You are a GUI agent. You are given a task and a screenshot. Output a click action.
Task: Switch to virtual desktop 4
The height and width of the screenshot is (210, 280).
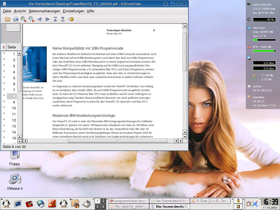pyautogui.click(x=103, y=207)
